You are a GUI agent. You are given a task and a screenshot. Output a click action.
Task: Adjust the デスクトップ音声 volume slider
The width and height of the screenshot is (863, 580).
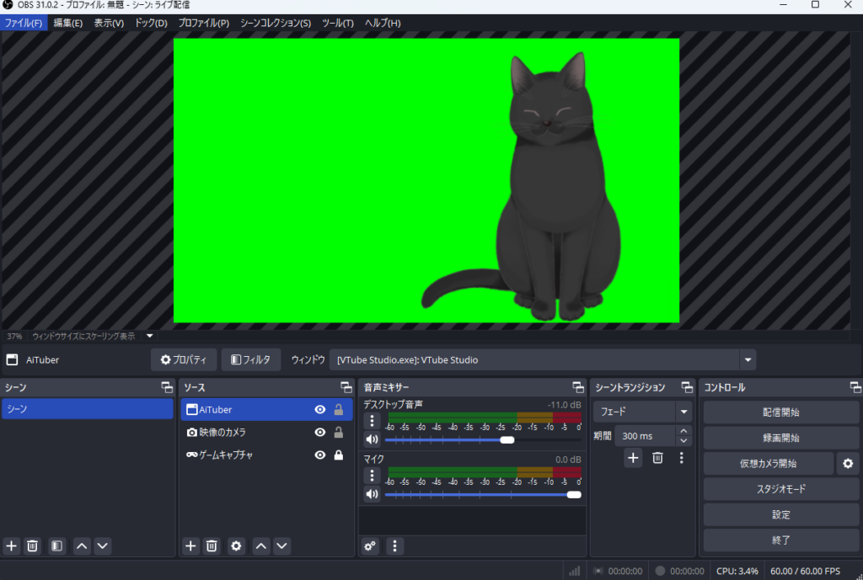(507, 439)
